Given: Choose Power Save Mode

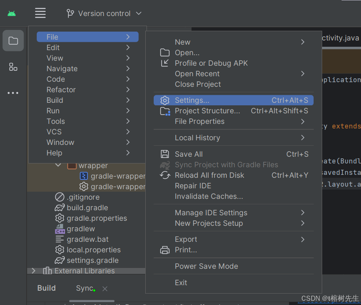Looking at the screenshot, I should 233,266.
